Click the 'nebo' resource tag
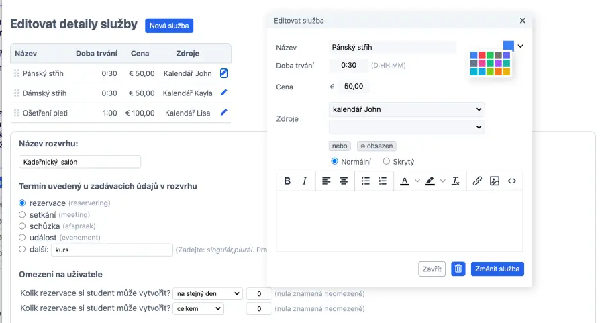604x323 pixels. point(340,146)
